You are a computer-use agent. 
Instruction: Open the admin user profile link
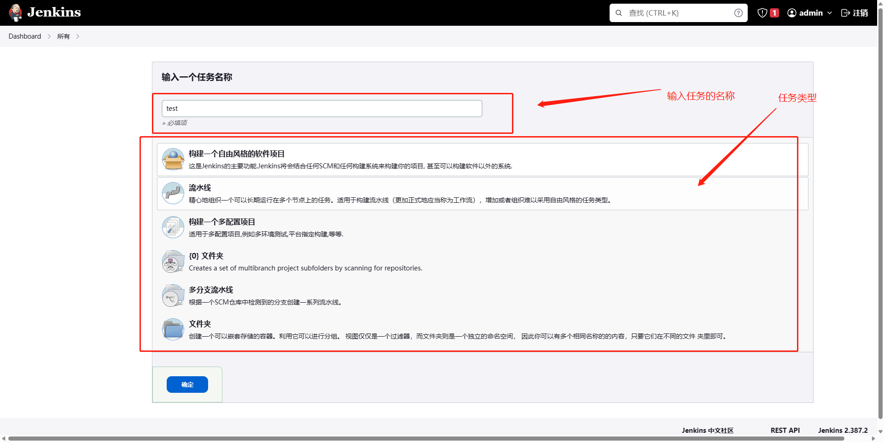(x=811, y=13)
